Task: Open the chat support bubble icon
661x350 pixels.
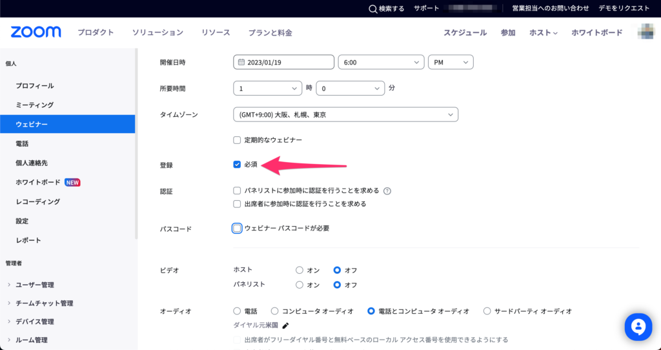Action: (x=638, y=327)
